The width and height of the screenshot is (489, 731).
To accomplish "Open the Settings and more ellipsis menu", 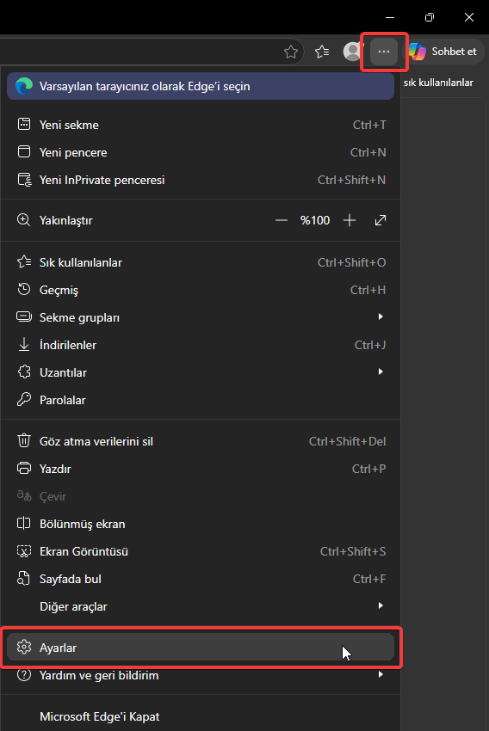I will coord(384,52).
